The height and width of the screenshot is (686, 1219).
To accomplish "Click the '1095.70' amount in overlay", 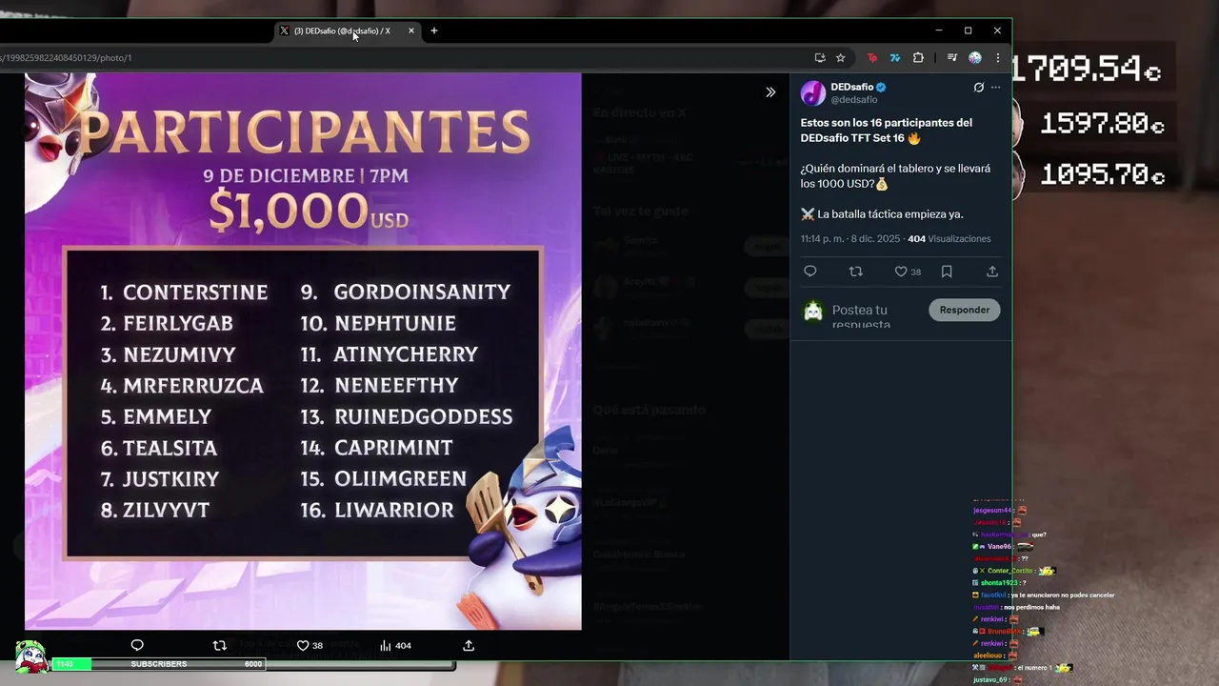I will point(1102,175).
